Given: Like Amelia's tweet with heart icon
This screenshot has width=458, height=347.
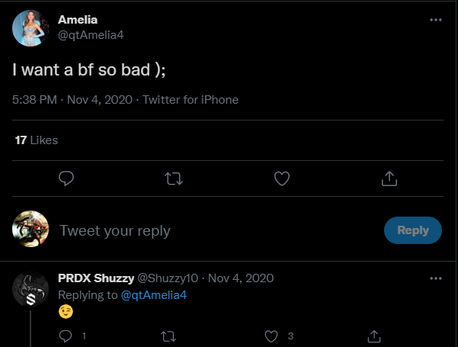Looking at the screenshot, I should click(x=282, y=178).
